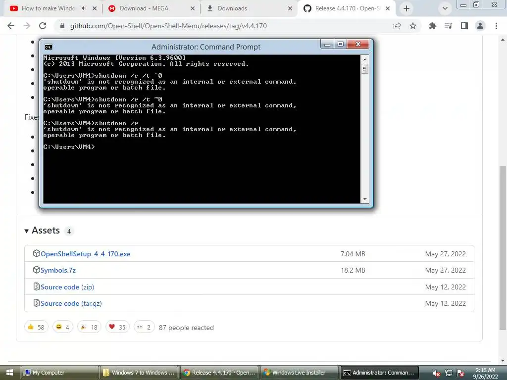The image size is (507, 380).
Task: Close the Administrator Command Prompt window
Action: 358,44
